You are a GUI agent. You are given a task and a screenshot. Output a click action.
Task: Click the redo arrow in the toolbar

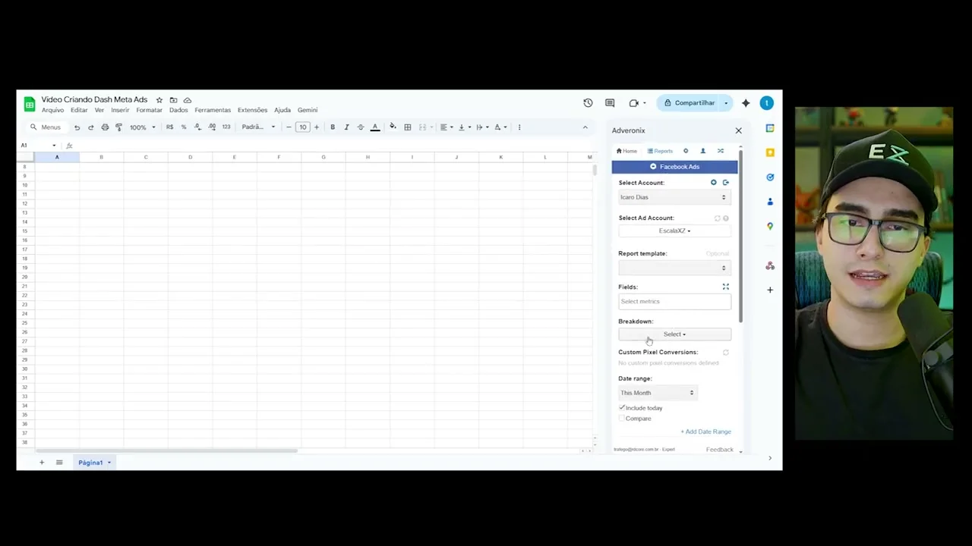tap(91, 127)
